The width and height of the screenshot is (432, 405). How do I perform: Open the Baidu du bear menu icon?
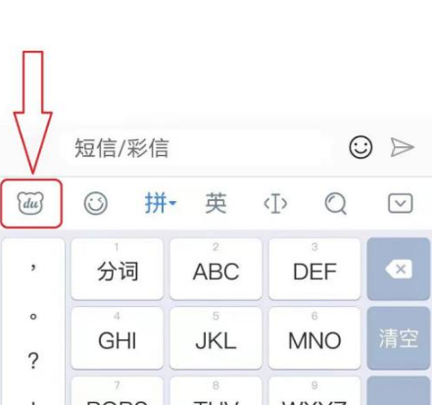(30, 203)
